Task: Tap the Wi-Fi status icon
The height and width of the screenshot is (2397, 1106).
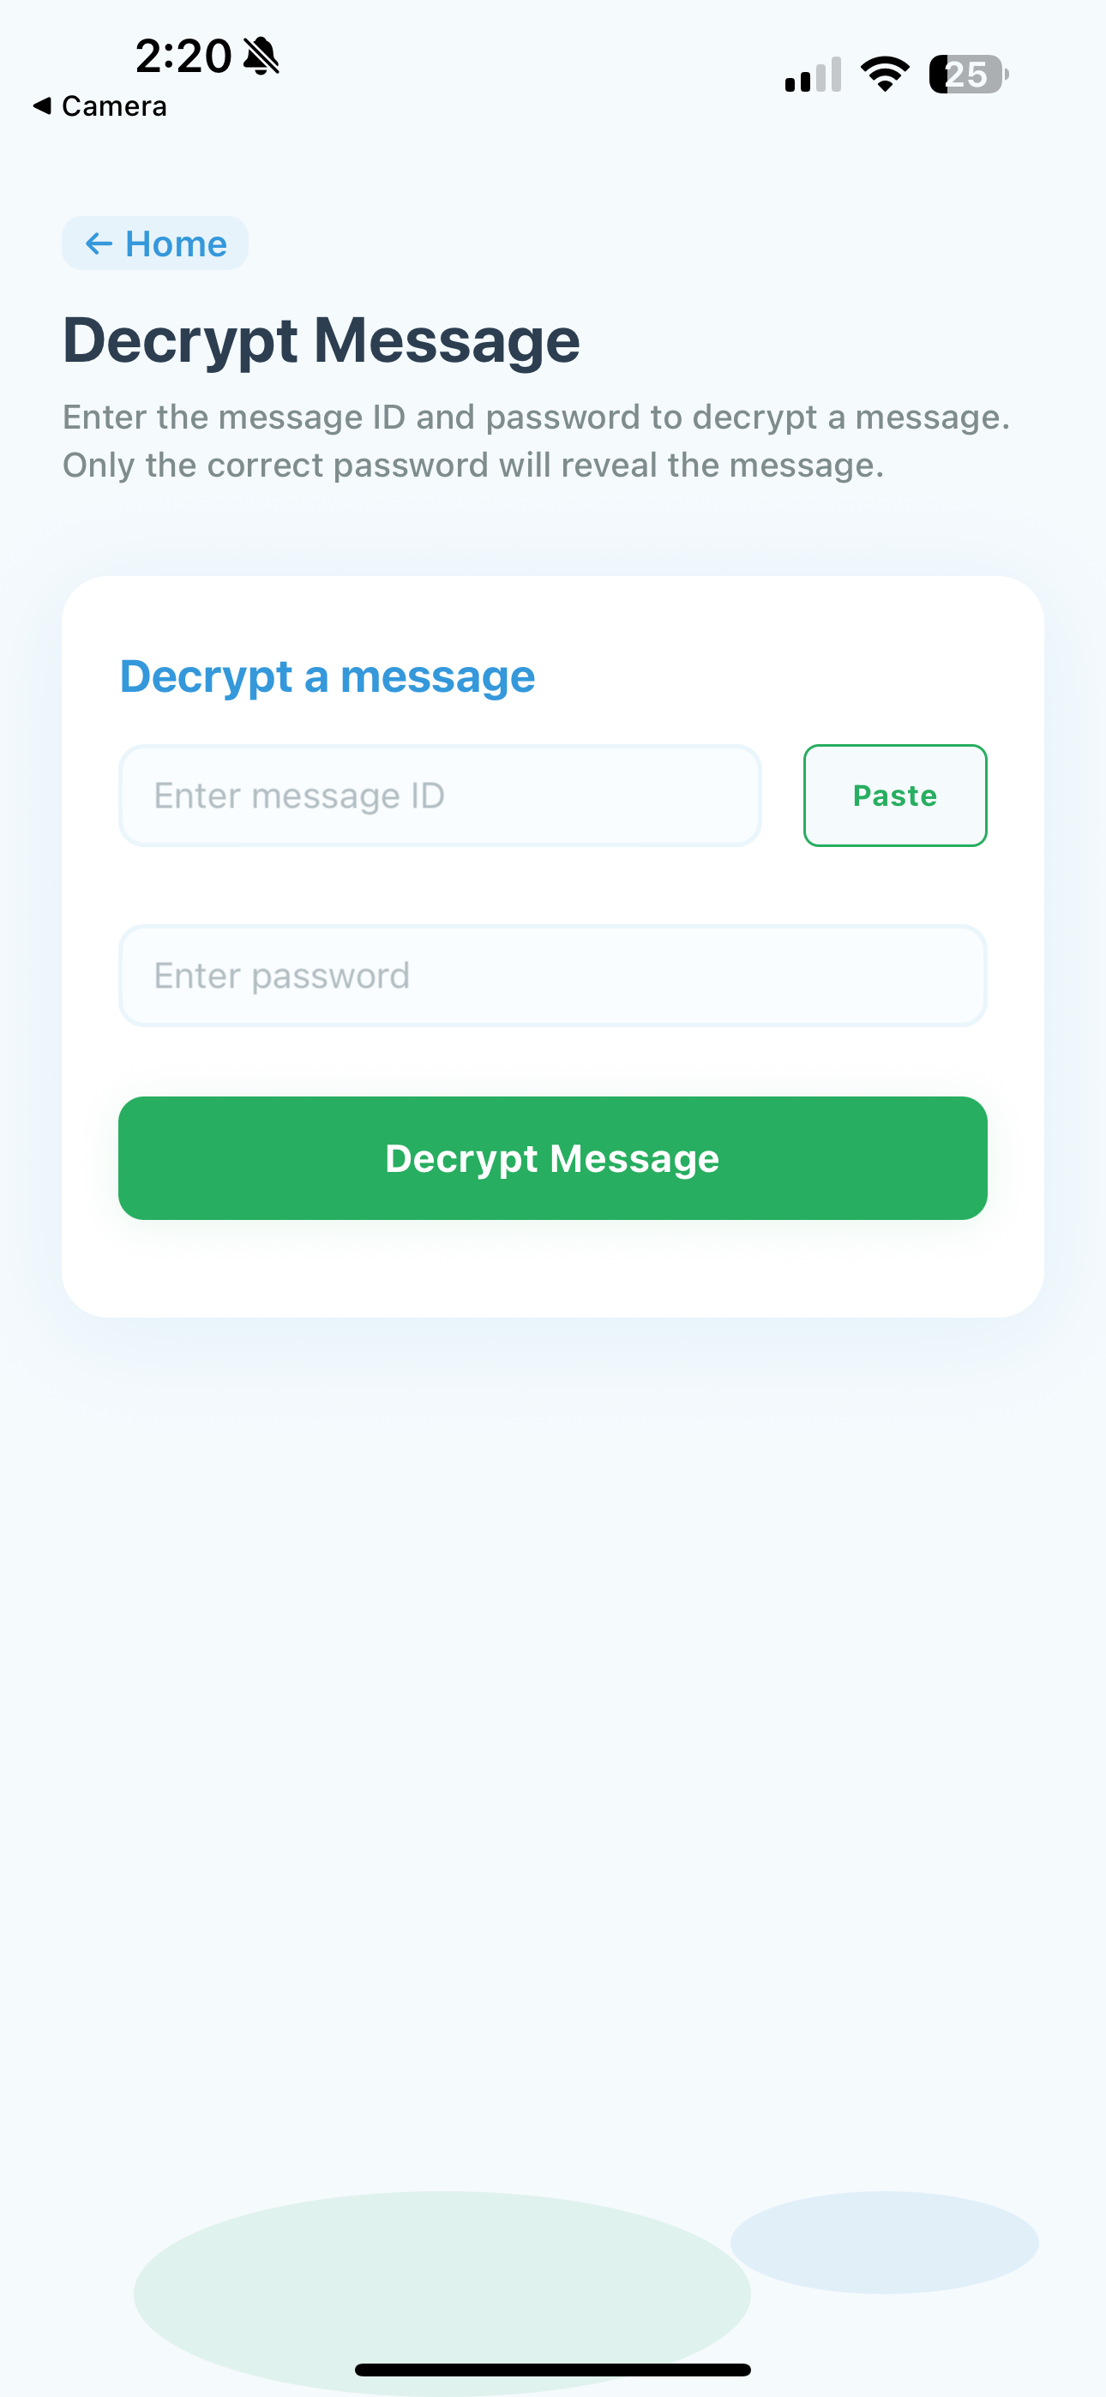Action: tap(885, 75)
